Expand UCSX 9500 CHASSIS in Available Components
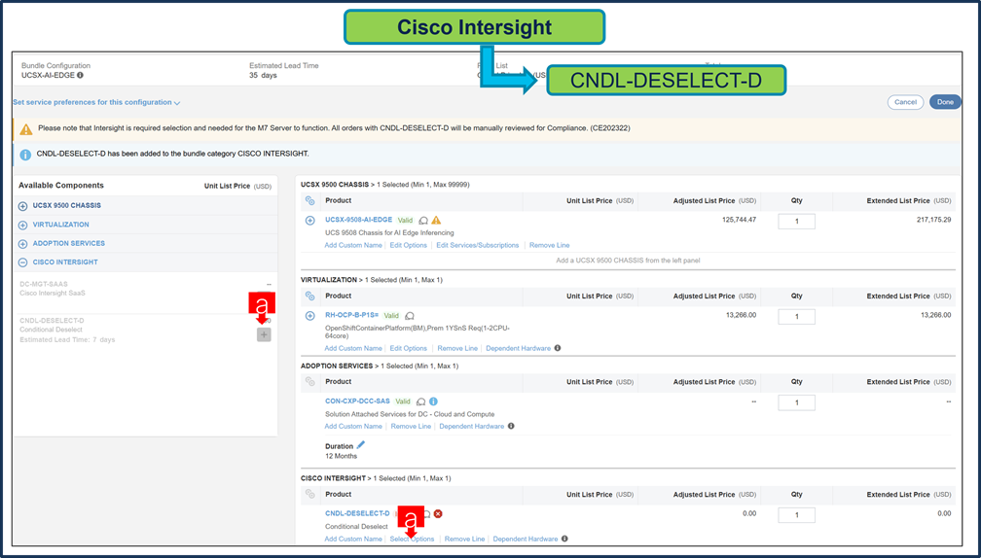This screenshot has width=981, height=558. tap(23, 206)
